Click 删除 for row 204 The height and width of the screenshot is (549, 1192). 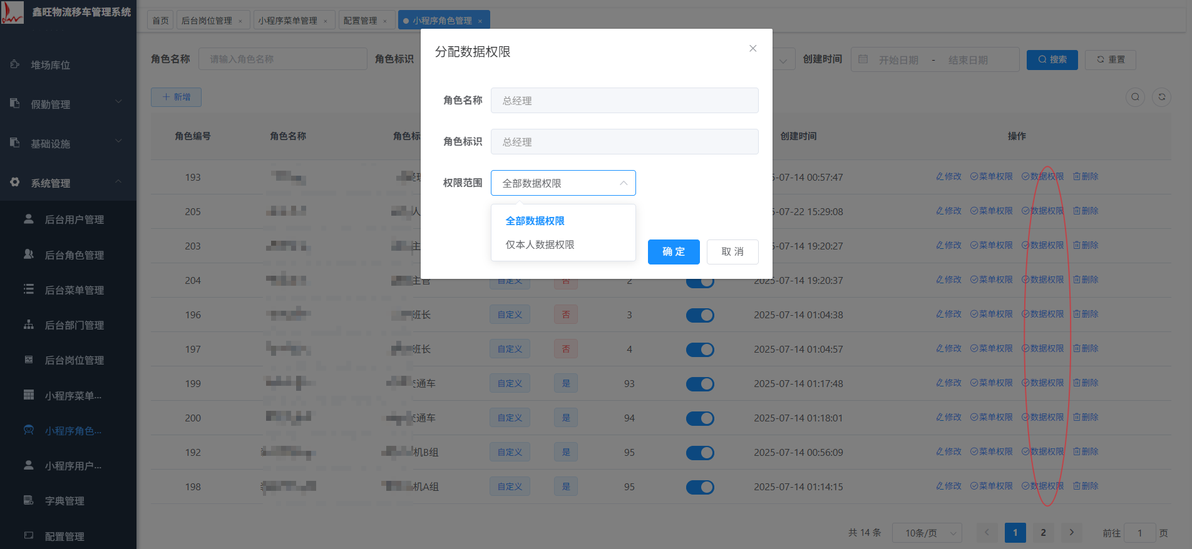point(1086,280)
